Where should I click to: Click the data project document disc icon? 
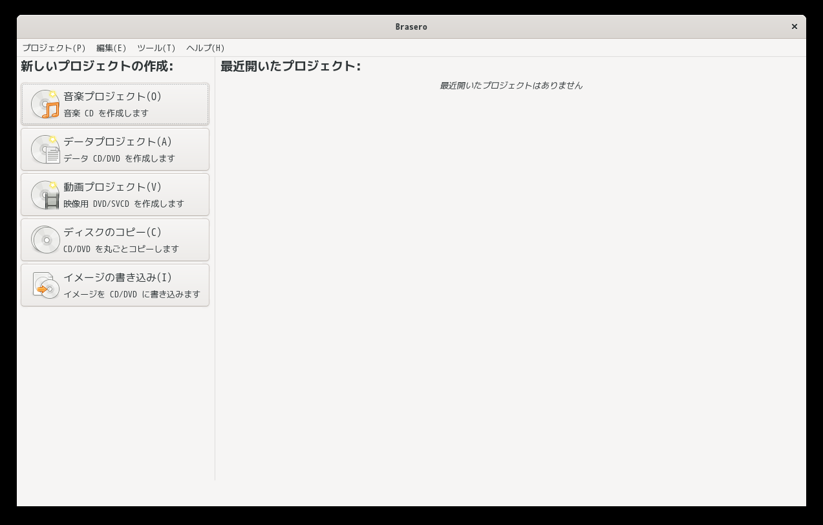coord(45,149)
